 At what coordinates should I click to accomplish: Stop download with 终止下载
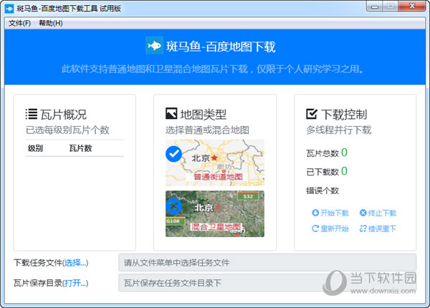378,213
